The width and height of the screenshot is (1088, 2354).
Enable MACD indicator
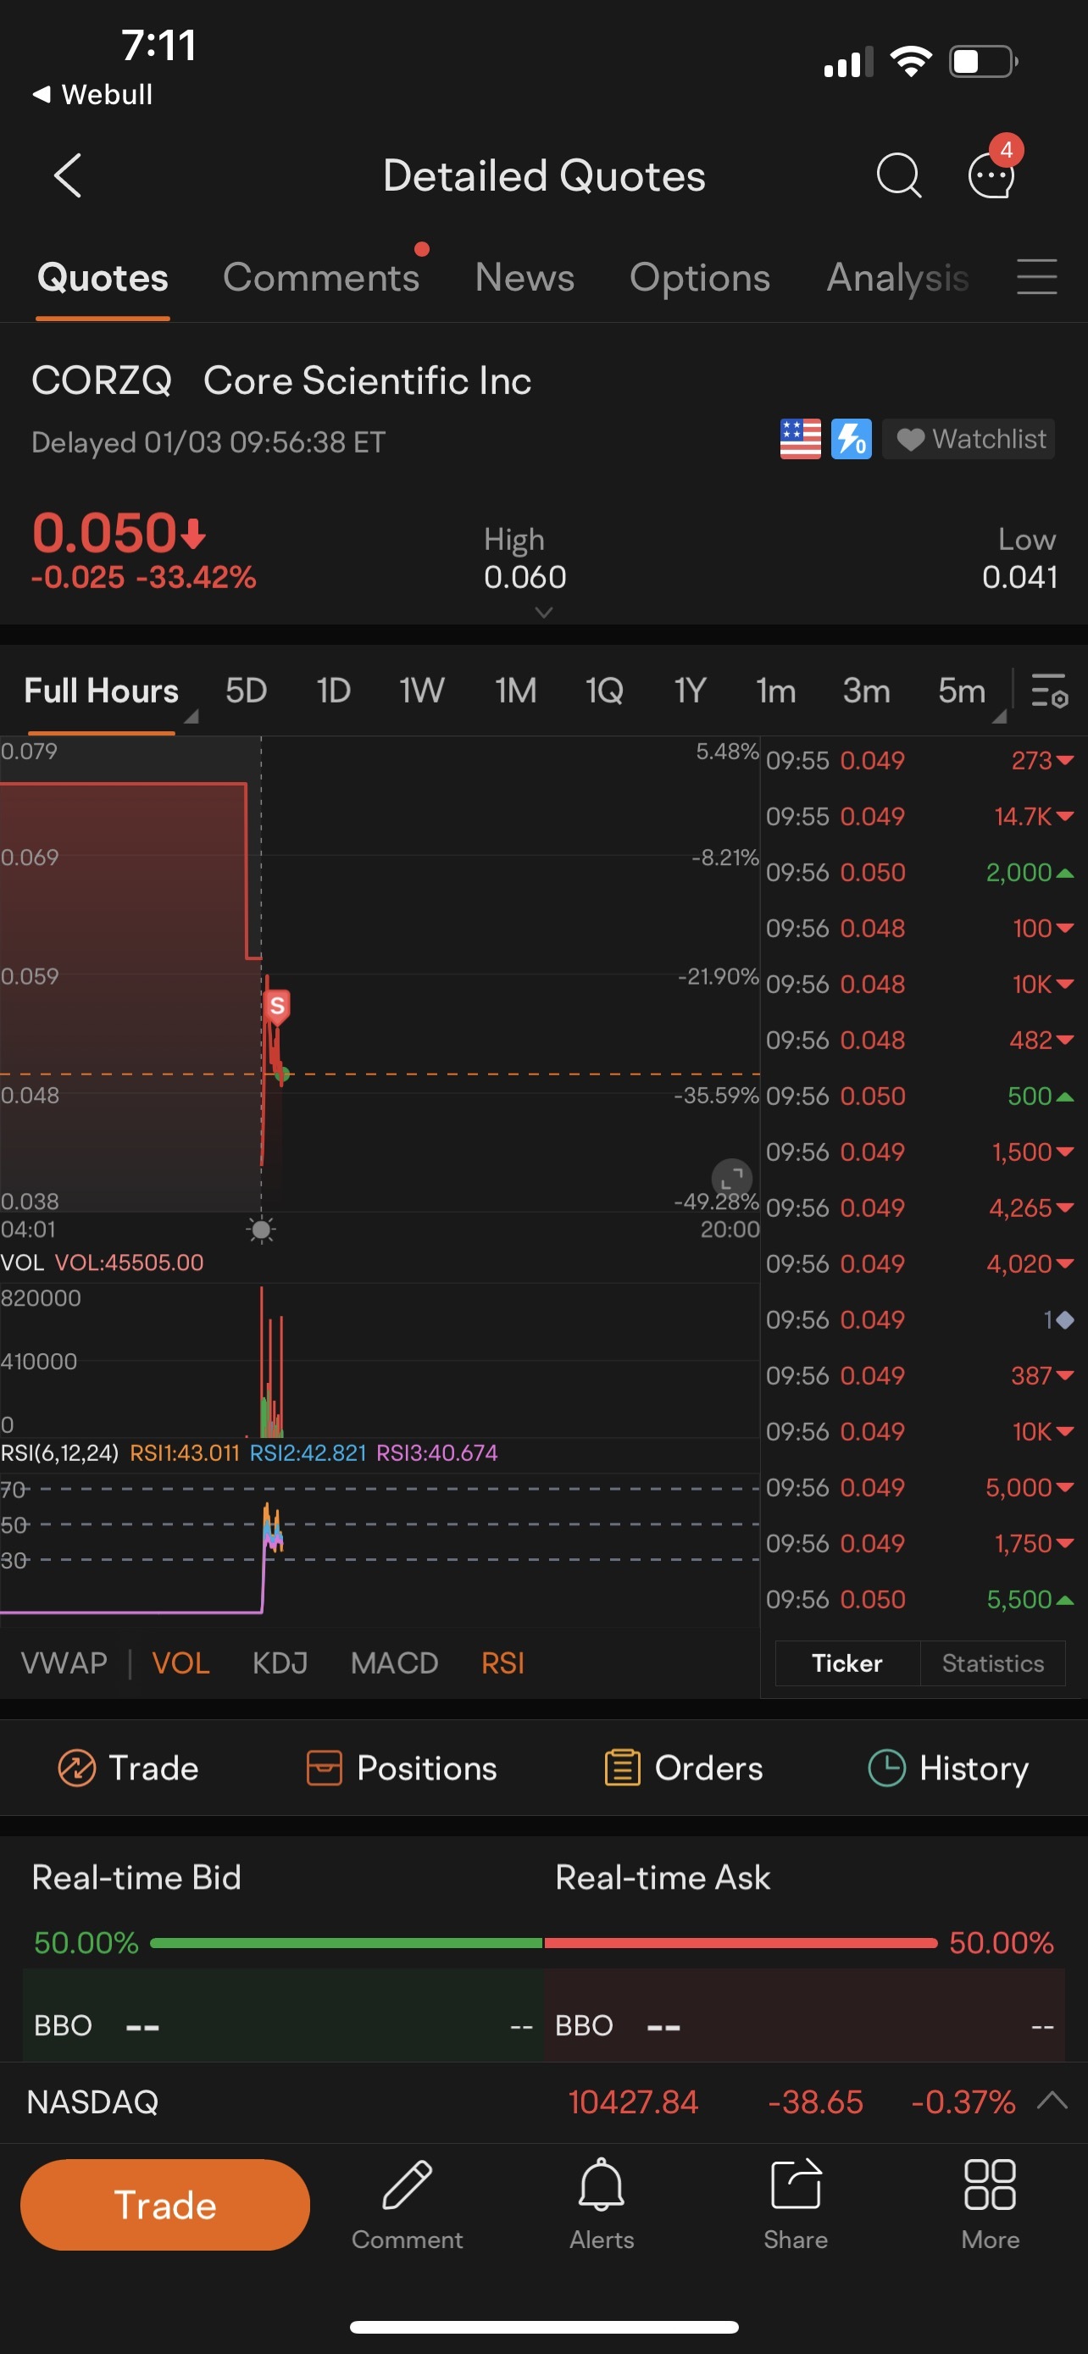[395, 1663]
